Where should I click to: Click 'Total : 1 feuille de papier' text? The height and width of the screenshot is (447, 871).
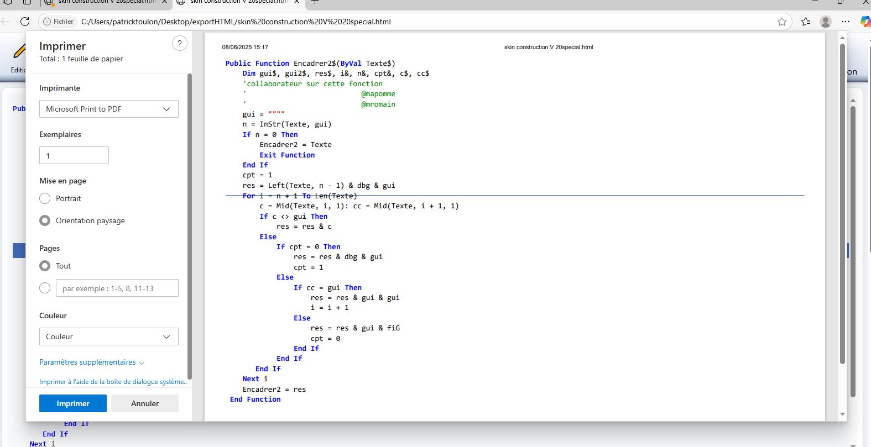pos(81,59)
